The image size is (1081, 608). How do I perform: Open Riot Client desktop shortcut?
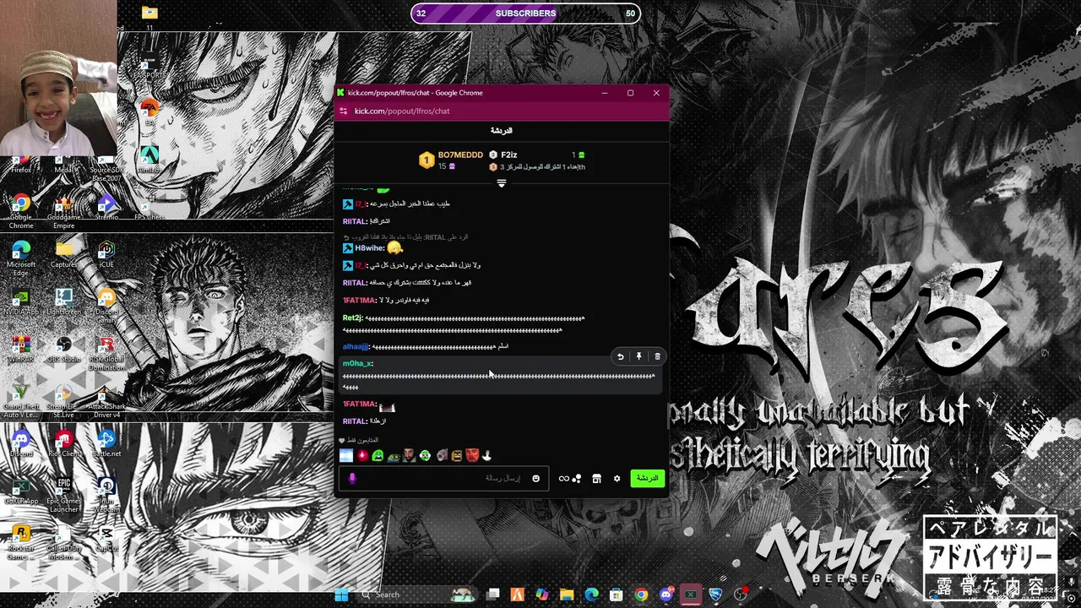tap(64, 443)
